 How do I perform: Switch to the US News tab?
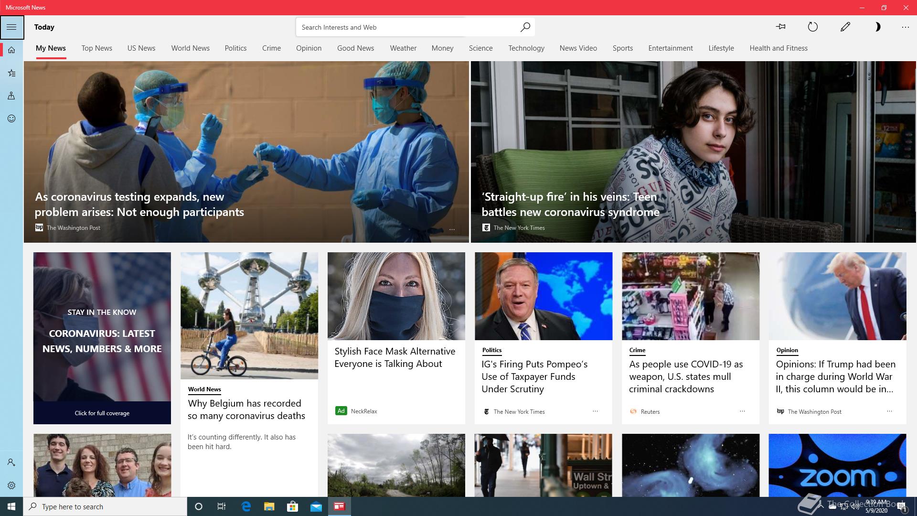[141, 48]
